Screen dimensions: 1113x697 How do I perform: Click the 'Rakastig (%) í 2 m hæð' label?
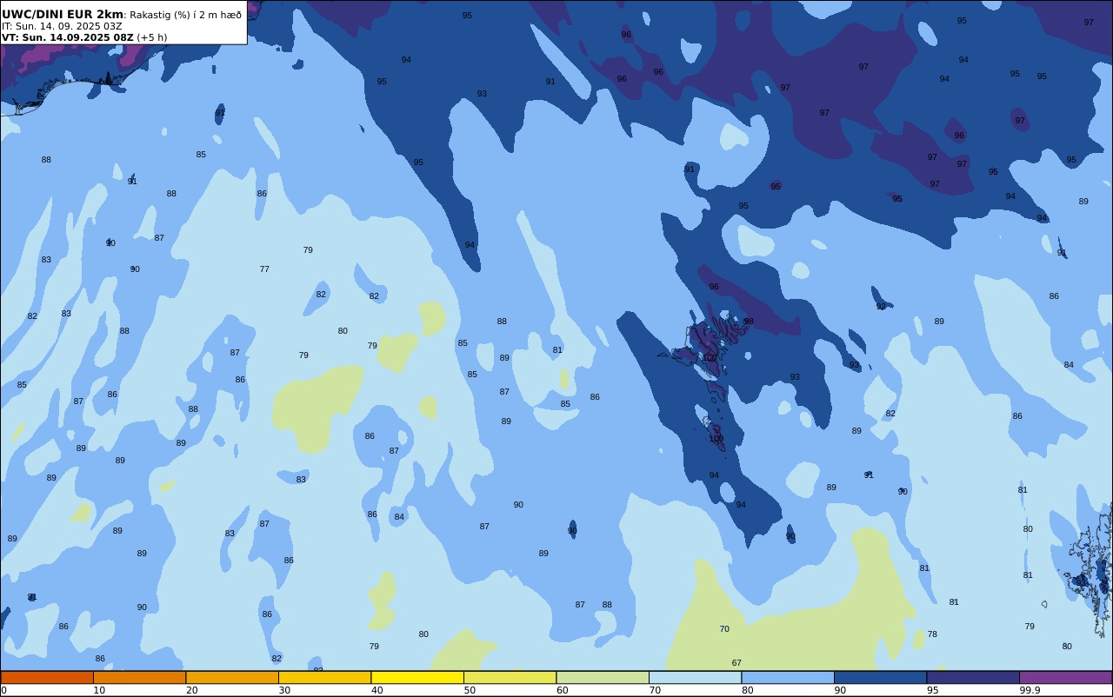coord(185,15)
